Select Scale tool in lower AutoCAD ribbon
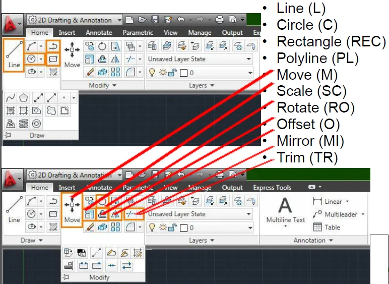The image size is (389, 284). (90, 214)
